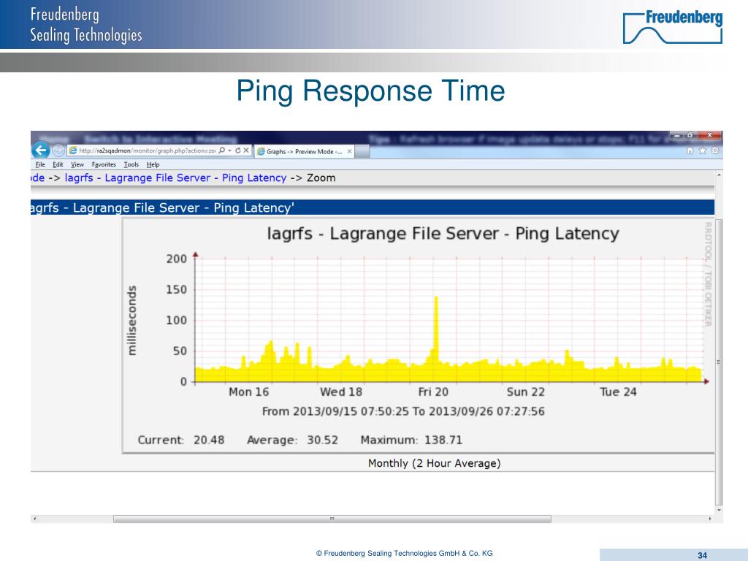This screenshot has height=561, width=748.
Task: Open the Help menu
Action: click(x=153, y=164)
